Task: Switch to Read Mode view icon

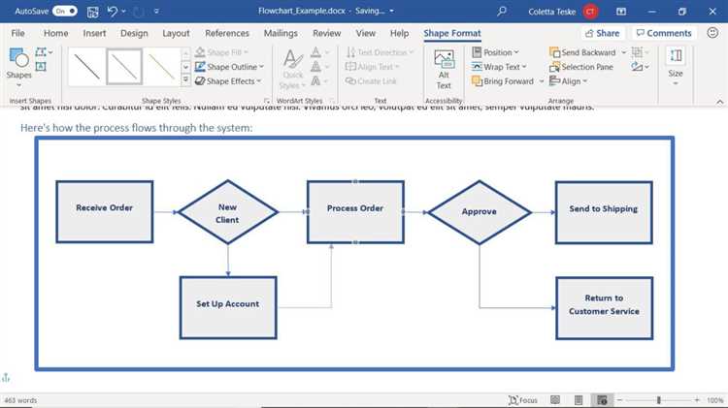Action: point(555,400)
